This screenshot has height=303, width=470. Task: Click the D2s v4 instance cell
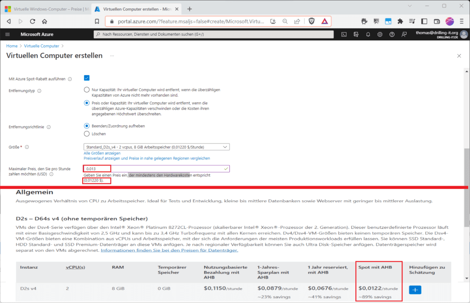pos(28,288)
